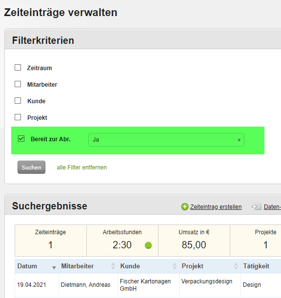
Task: Toggle the Projekt filter checkbox
Action: (x=18, y=117)
